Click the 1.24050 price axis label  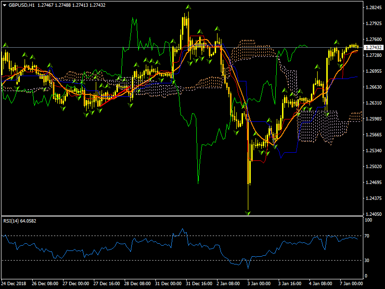[373, 214]
